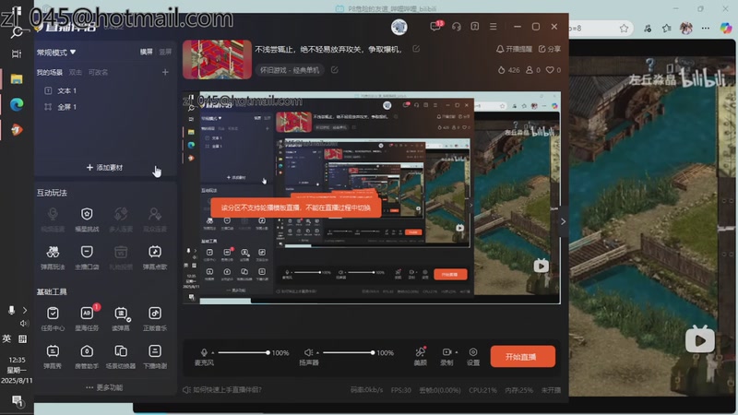Open the 场景切换器 scene switcher icon
Screen dimensions: 738x415
(121, 356)
